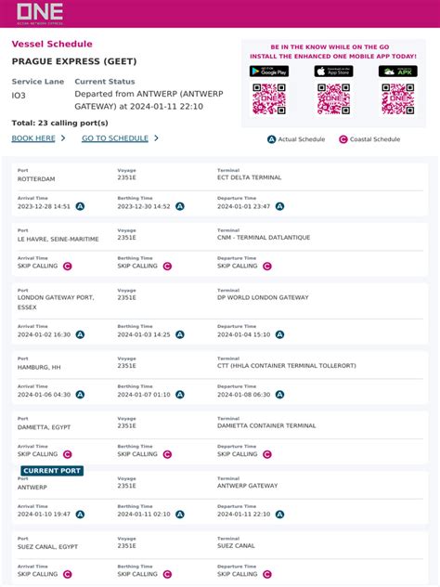This screenshot has width=440, height=587.
Task: Click the Coastal icon beside Damietta arrival
Action: [x=68, y=454]
